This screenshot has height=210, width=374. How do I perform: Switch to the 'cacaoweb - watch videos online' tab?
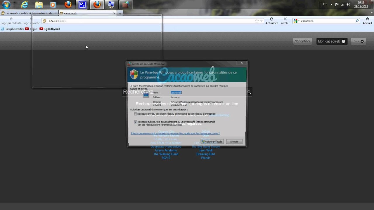coord(29,13)
